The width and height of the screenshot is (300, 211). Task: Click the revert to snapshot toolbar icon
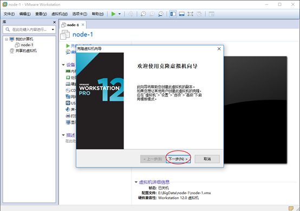click(152, 14)
